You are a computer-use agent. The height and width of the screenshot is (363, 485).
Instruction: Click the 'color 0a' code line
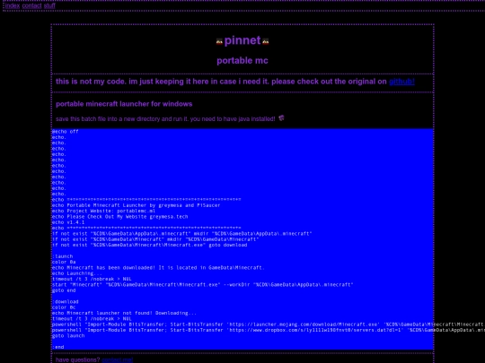64,262
